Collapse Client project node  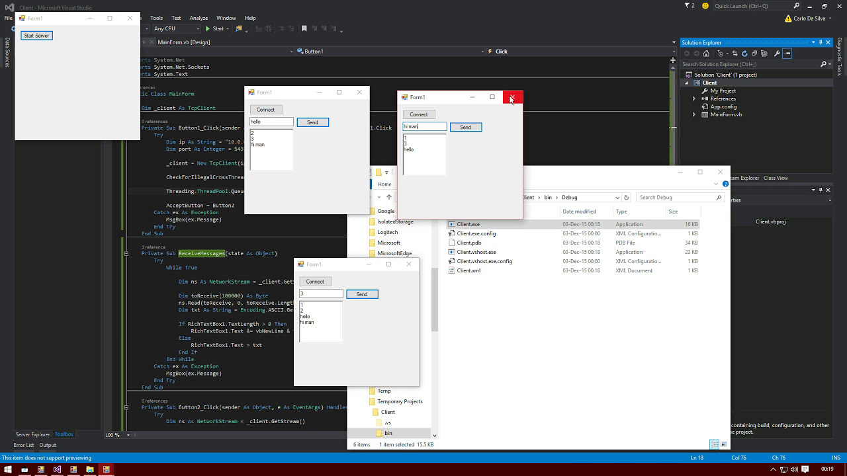pos(687,83)
